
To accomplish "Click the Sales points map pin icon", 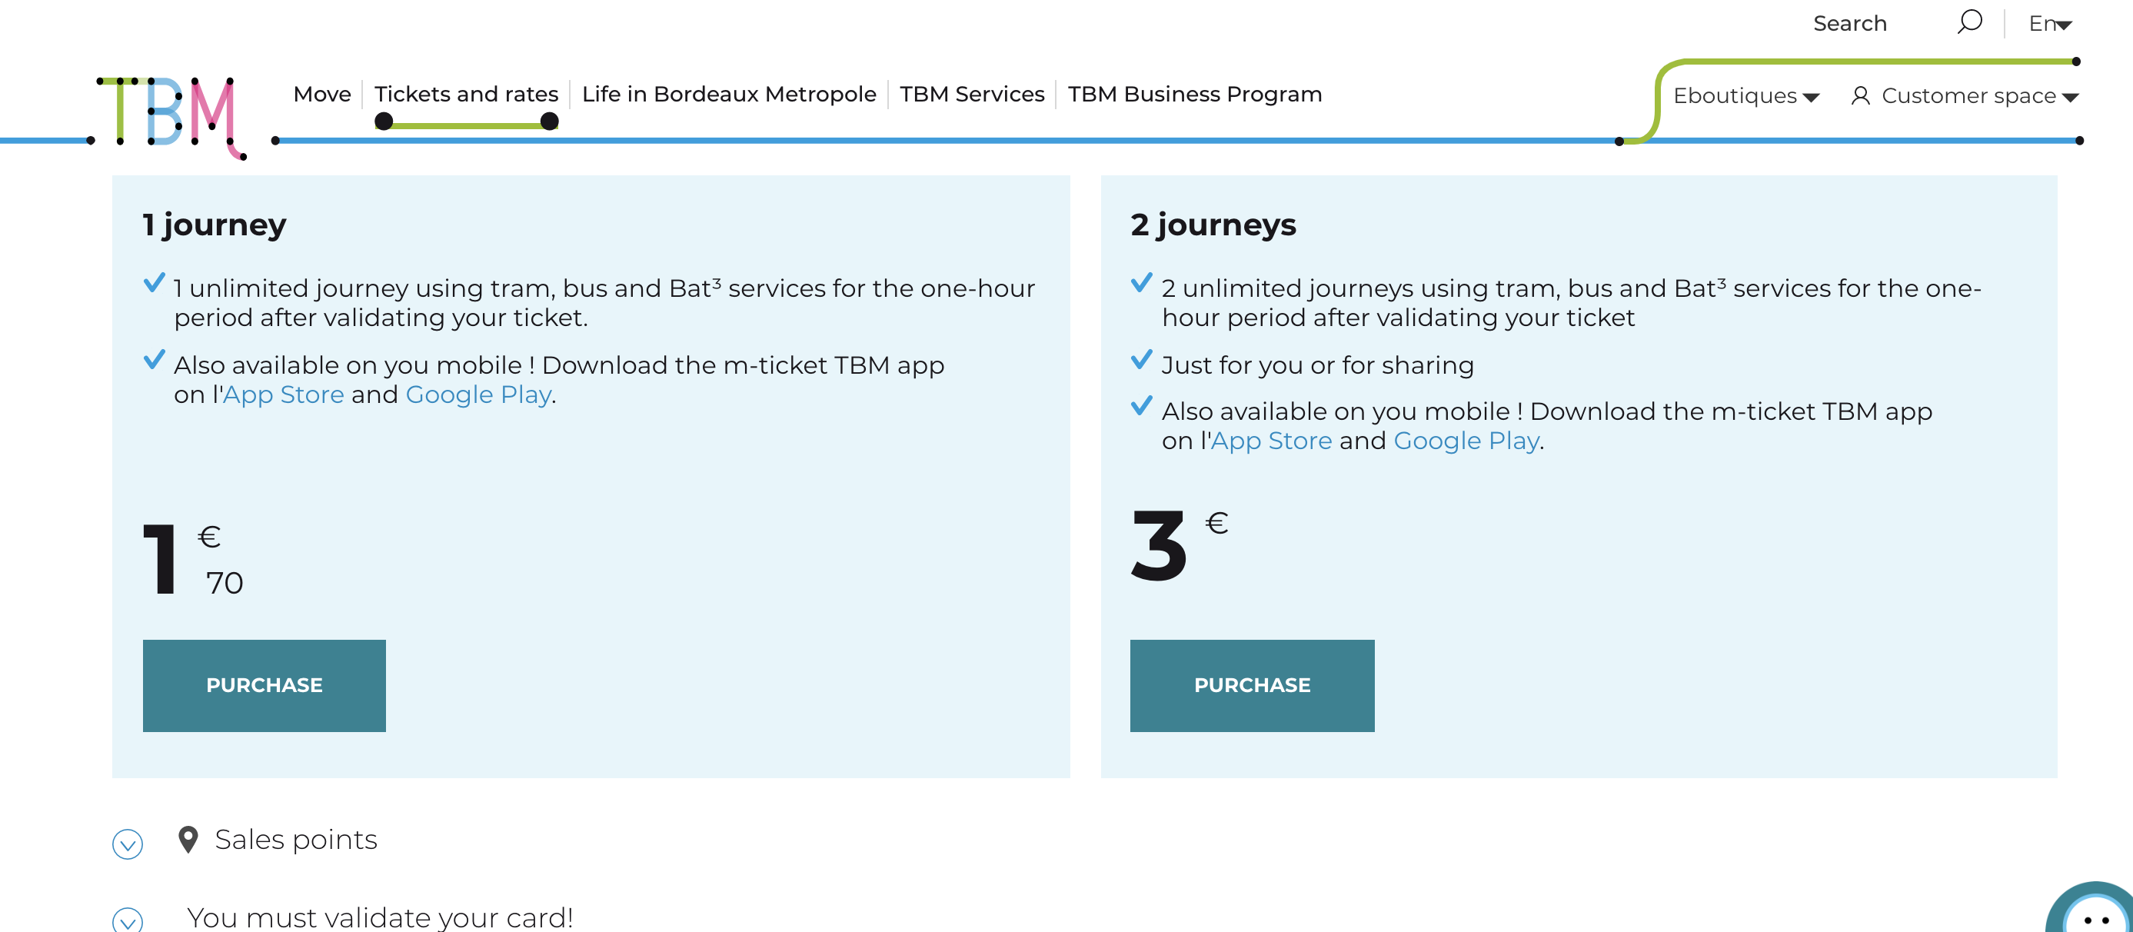I will 188,839.
